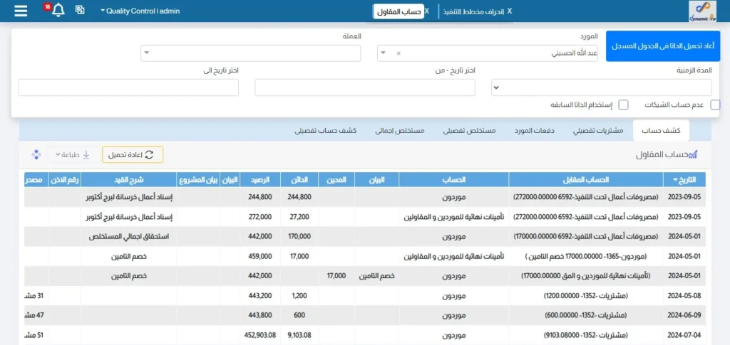Viewport: 730px width, 345px height.
Task: Close the انحراف مخطط التنفيذ tab
Action: point(509,11)
